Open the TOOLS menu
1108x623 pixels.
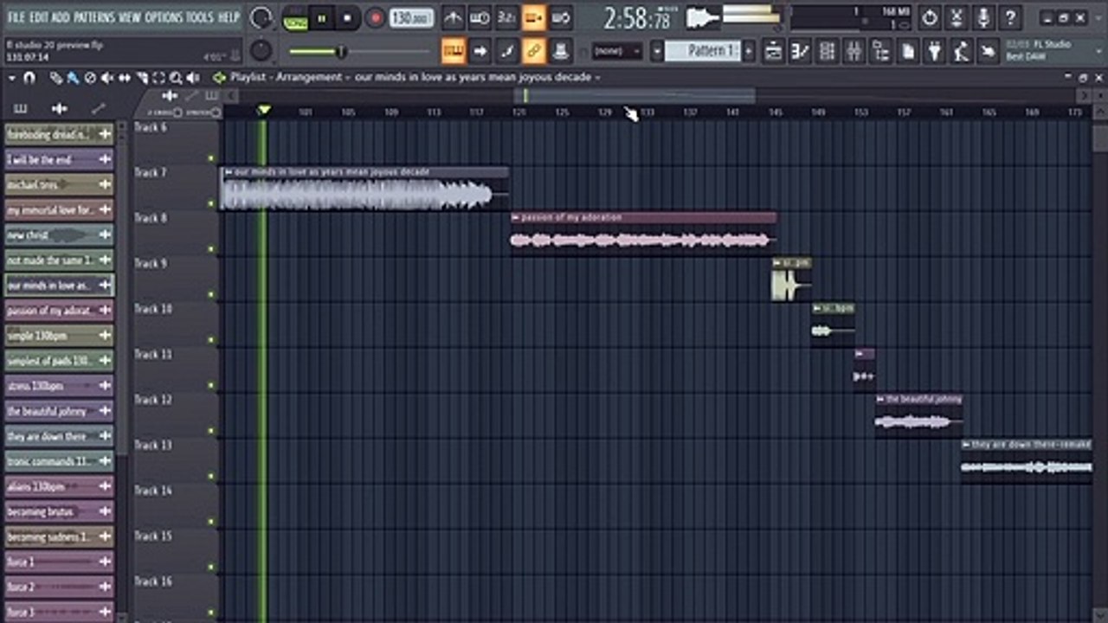(200, 17)
